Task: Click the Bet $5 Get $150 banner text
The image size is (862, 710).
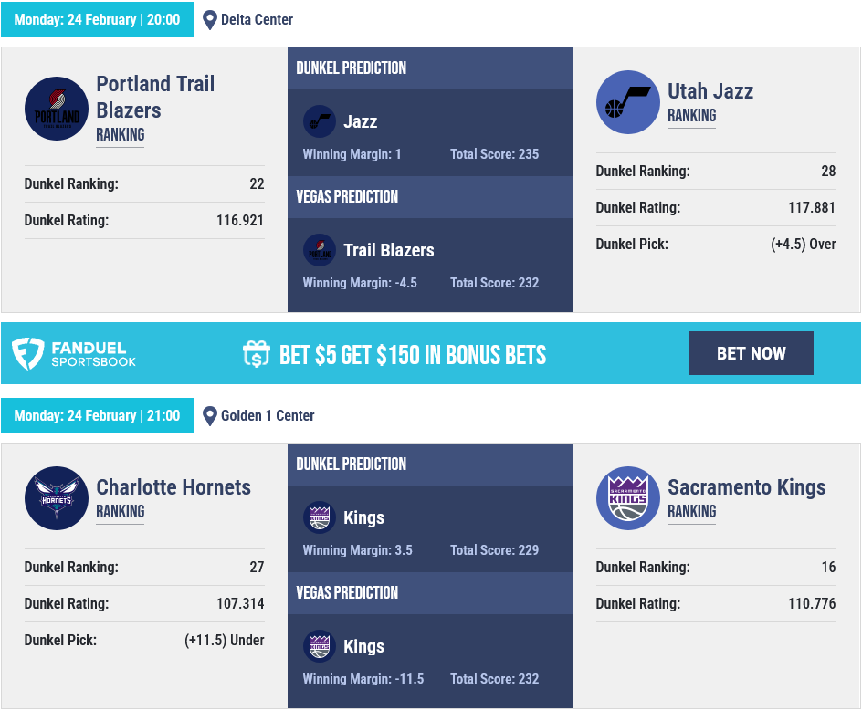Action: 413,355
